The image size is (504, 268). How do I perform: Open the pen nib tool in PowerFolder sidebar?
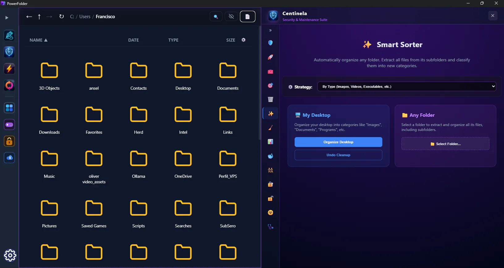(x=9, y=35)
